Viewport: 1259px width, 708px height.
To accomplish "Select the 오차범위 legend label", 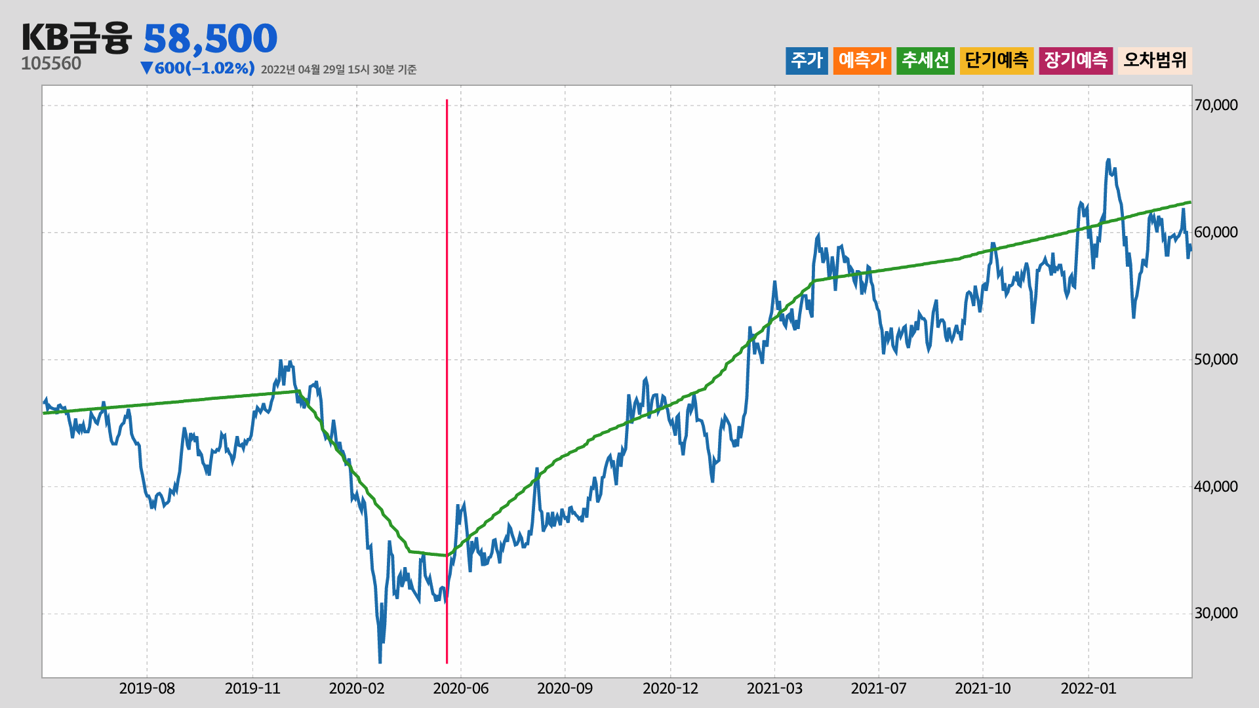I will pyautogui.click(x=1155, y=61).
